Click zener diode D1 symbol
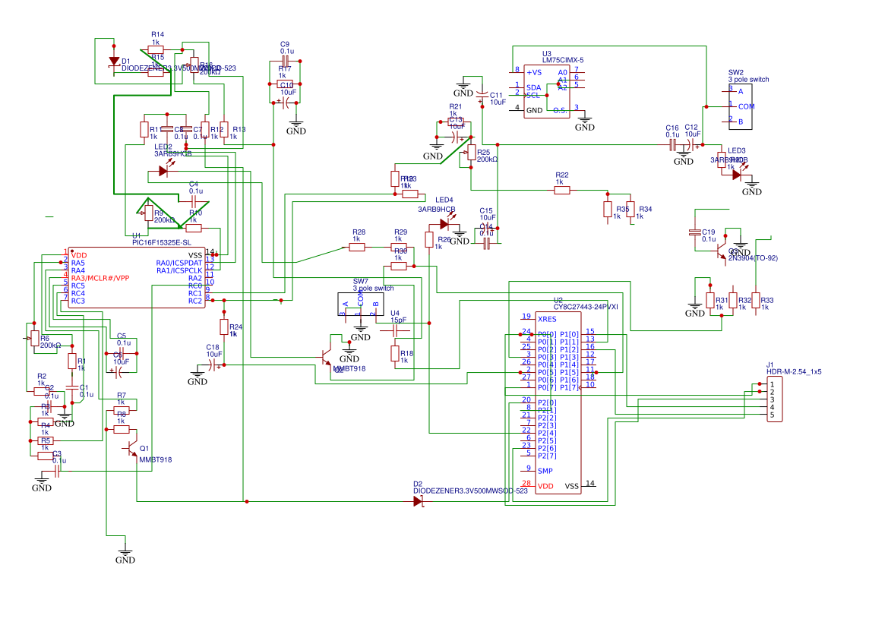This screenshot has height=628, width=888. click(115, 62)
